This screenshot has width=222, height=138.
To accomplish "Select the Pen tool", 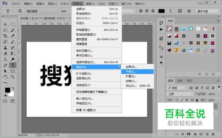I will point(5,65).
